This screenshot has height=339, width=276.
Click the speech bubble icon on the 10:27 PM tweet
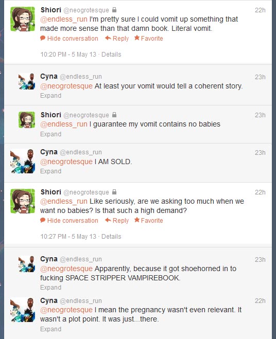43,220
